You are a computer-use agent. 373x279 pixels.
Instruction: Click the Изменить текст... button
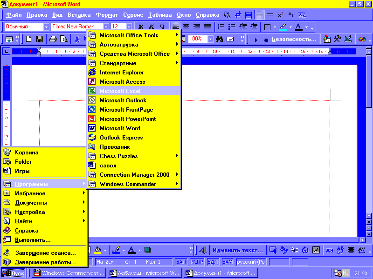237,250
